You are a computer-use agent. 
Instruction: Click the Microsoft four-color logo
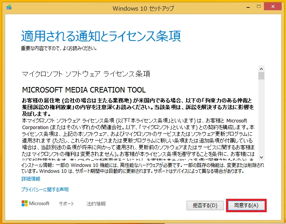(x=25, y=204)
